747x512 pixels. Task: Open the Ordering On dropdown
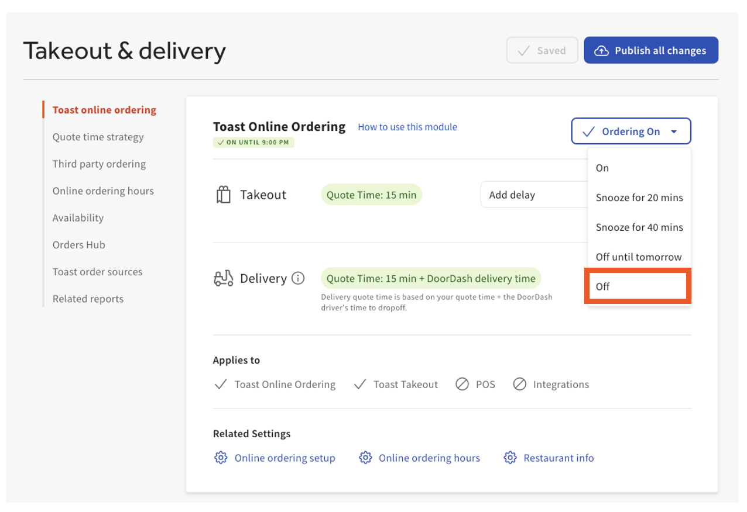631,131
